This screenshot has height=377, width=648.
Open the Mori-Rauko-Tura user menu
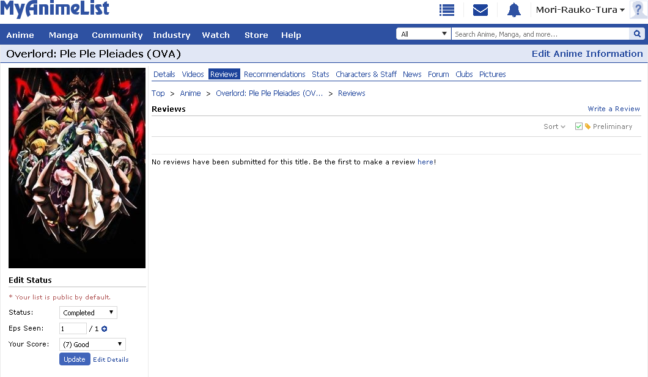click(x=580, y=10)
